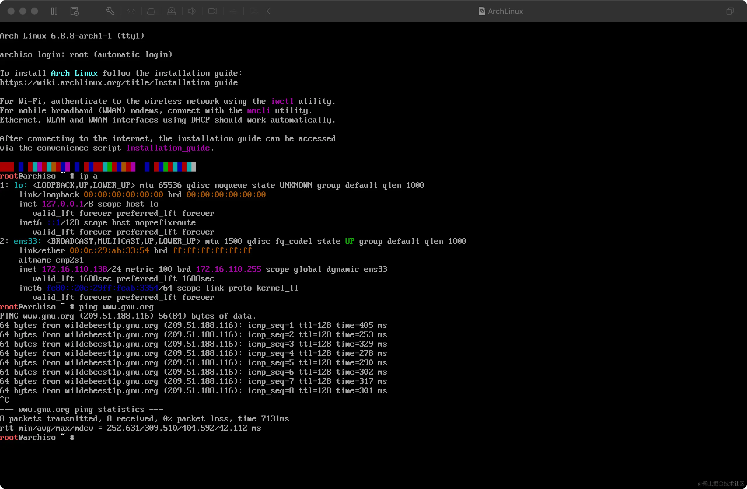Image resolution: width=747 pixels, height=489 pixels.
Task: Toggle the sound card icon
Action: point(191,11)
